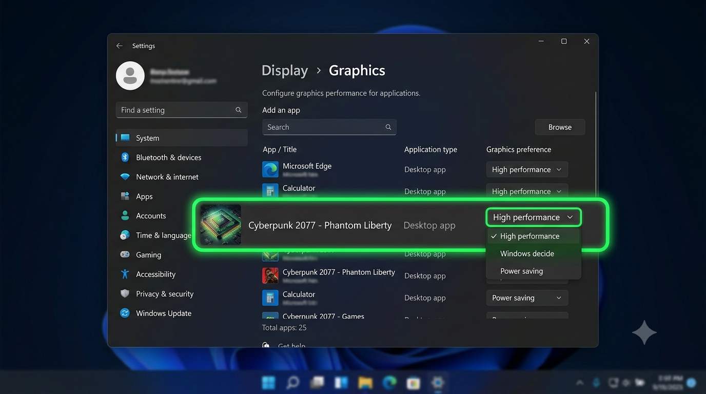Image resolution: width=706 pixels, height=394 pixels.
Task: Click the Browse button
Action: pyautogui.click(x=560, y=127)
